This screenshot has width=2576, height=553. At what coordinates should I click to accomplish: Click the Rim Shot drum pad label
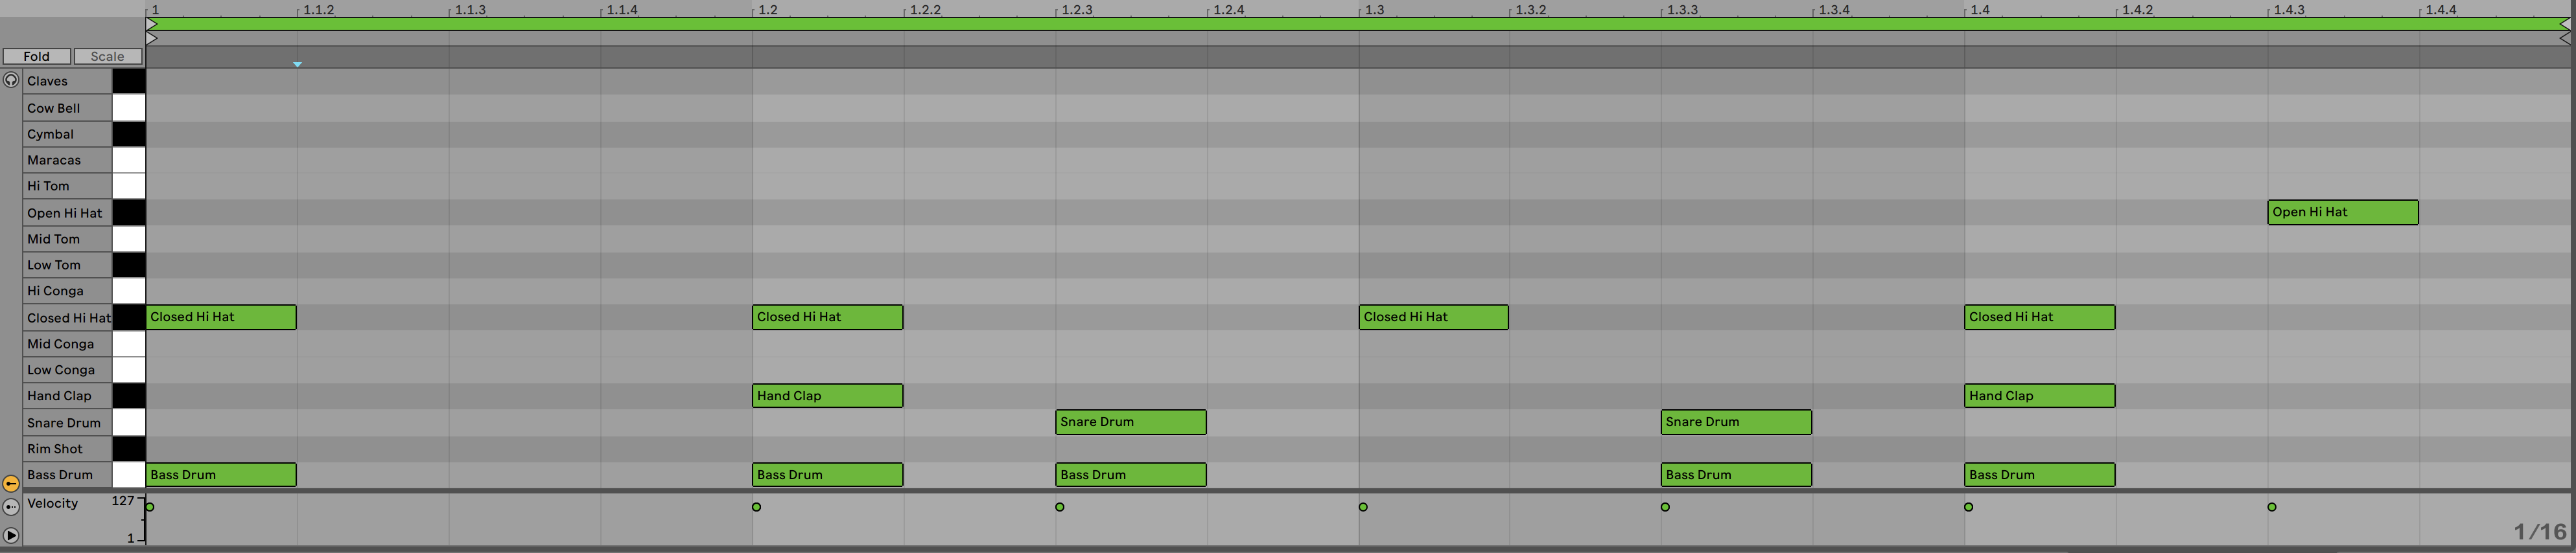[55, 448]
